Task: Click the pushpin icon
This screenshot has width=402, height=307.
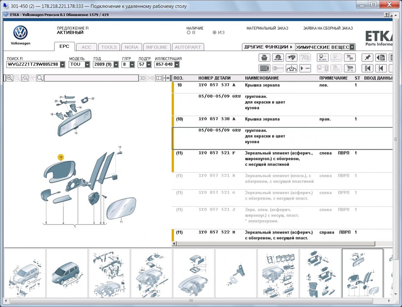Action: [367, 58]
